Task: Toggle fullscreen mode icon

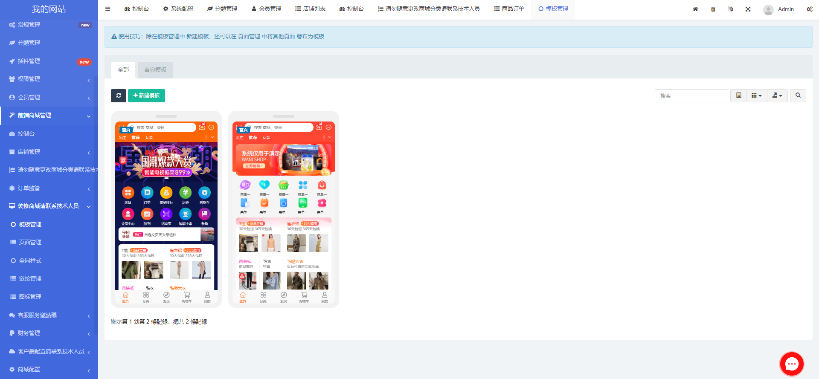Action: [x=748, y=9]
